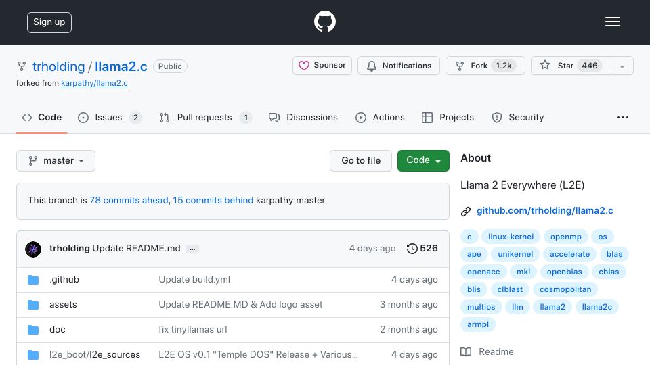Select the openblas topic tag

[564, 272]
